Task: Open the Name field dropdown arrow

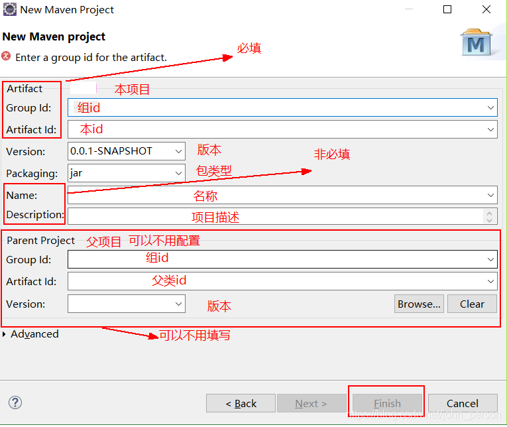Action: [x=490, y=195]
